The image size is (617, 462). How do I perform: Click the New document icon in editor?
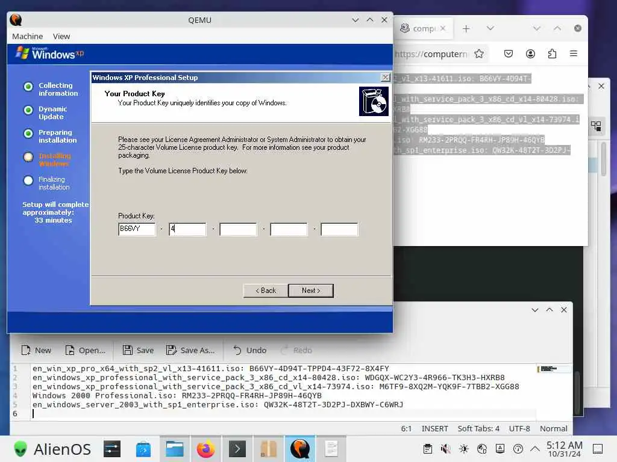point(26,350)
